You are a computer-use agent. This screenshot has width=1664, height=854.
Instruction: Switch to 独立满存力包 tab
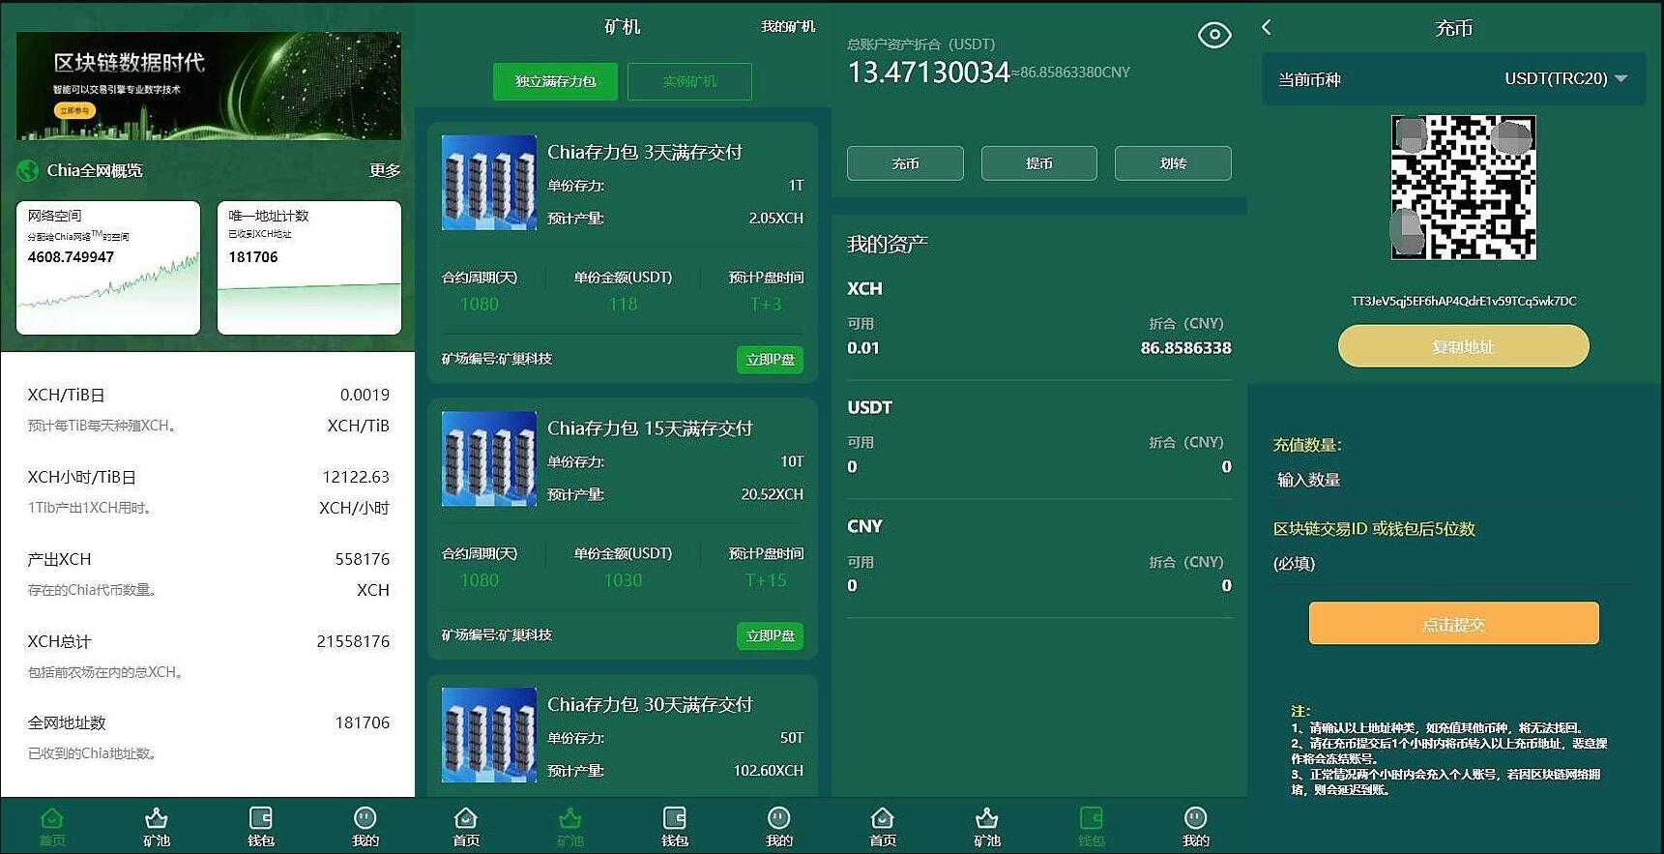pyautogui.click(x=555, y=81)
